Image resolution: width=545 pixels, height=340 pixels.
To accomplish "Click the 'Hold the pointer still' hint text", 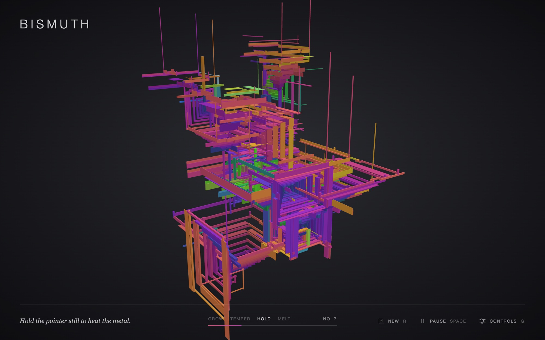I will (x=75, y=321).
